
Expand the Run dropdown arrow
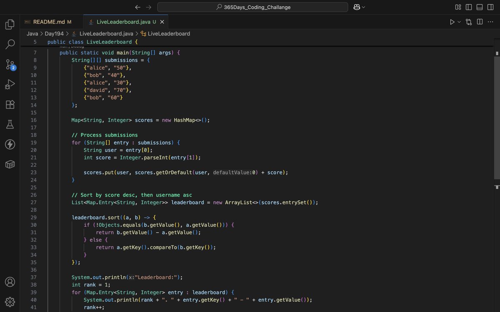click(x=459, y=22)
